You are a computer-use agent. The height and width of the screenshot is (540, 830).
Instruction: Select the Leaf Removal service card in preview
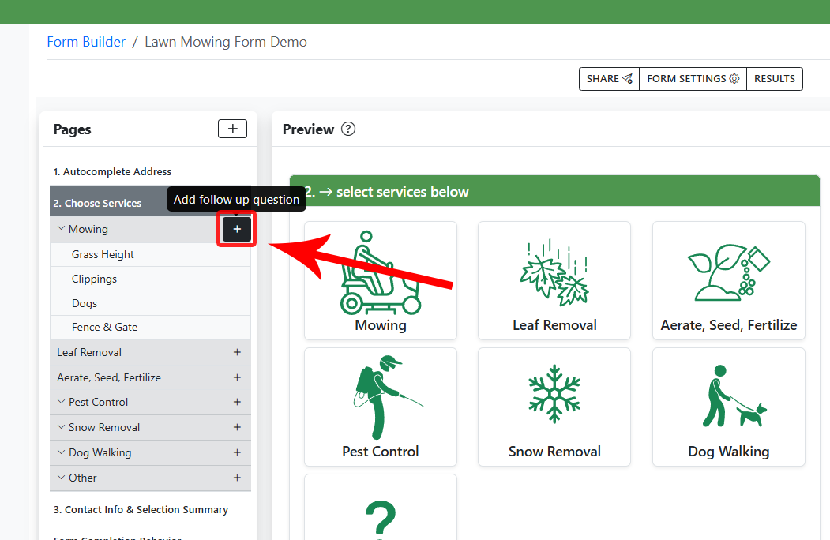pos(554,280)
